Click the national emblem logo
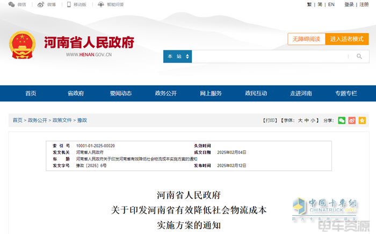Viewport: 376px width, 234px height. [x=23, y=45]
